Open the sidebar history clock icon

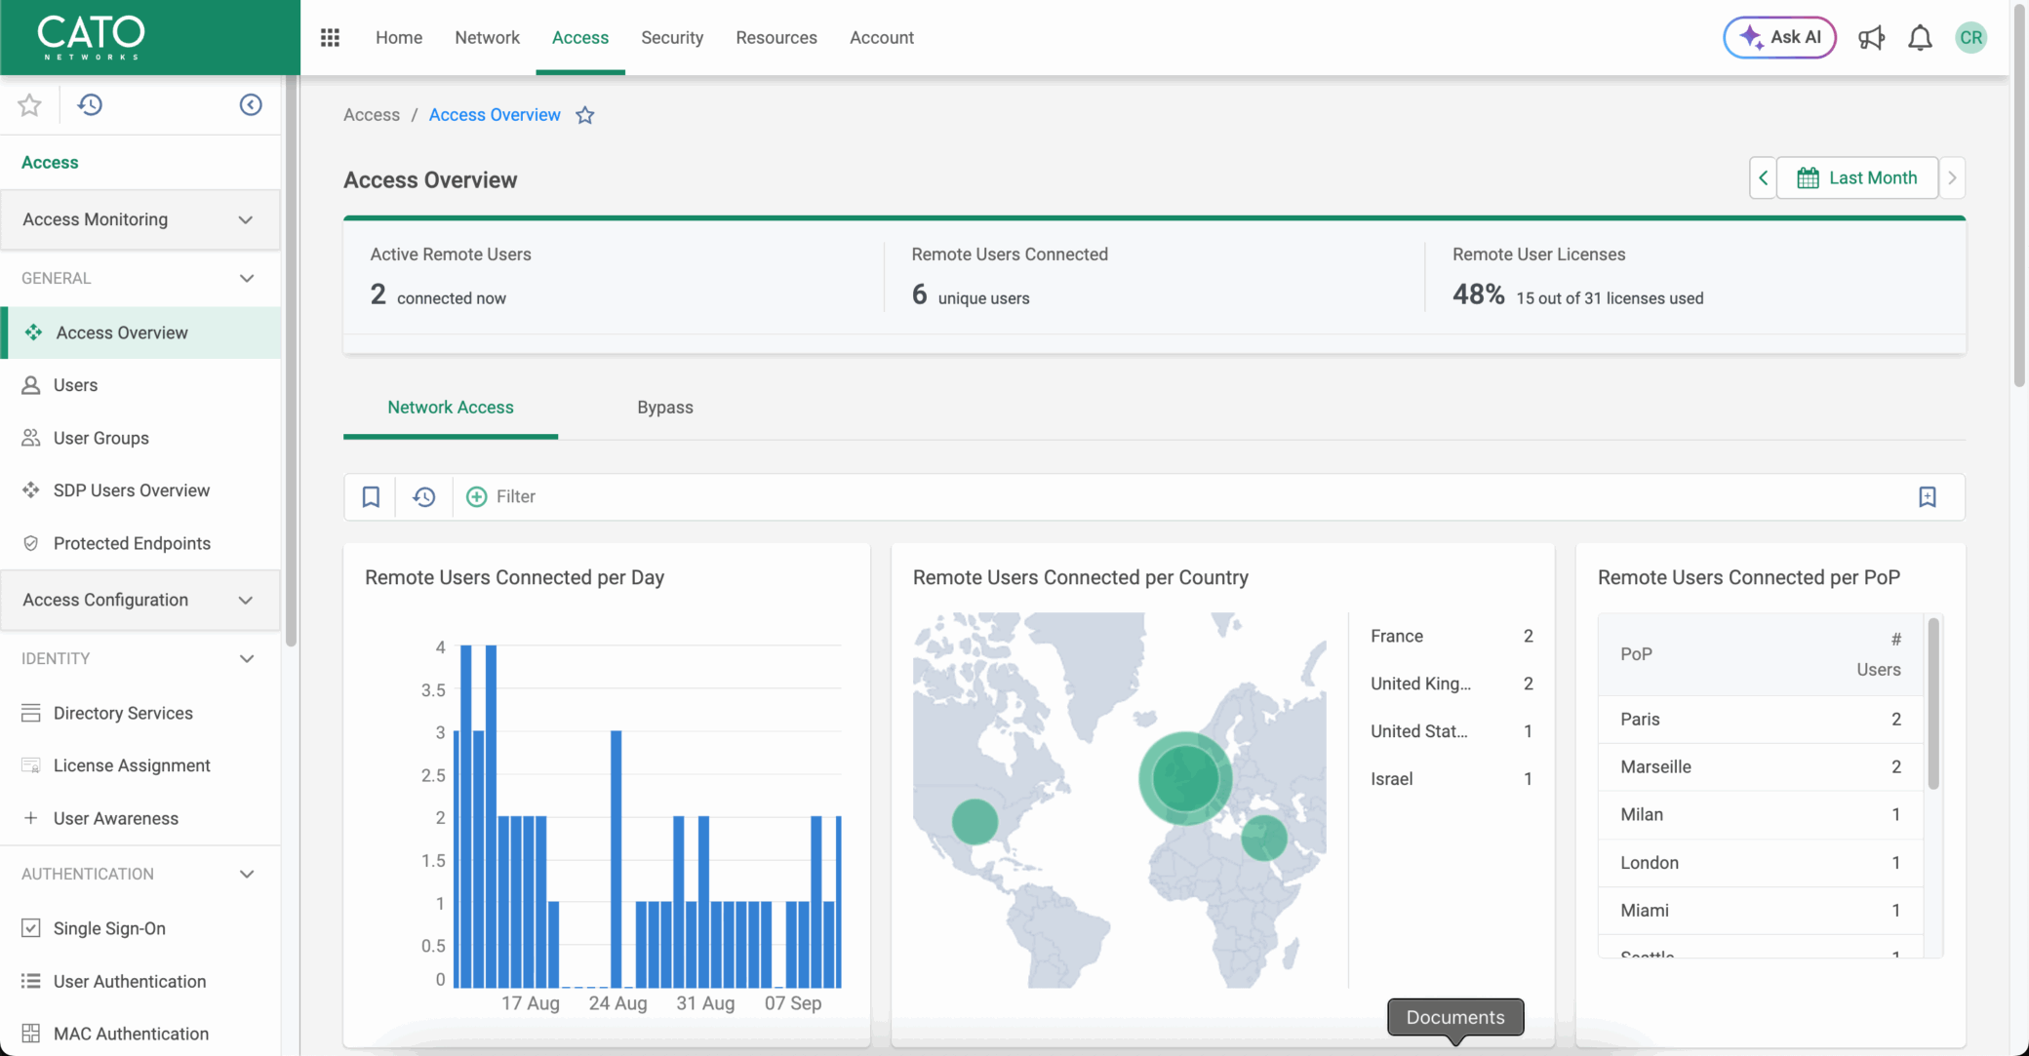(90, 104)
